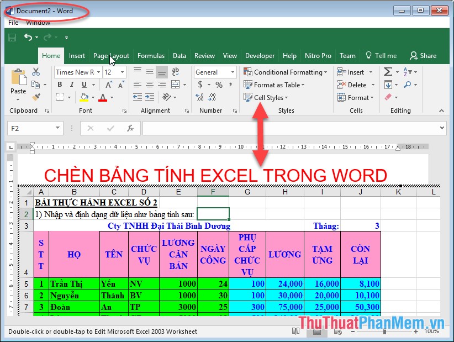Click Increase Decimal icon

(199, 97)
